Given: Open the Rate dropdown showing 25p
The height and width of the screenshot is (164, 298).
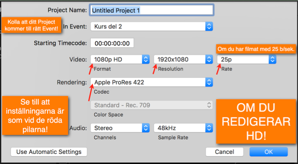Looking at the screenshot, I should (247, 59).
